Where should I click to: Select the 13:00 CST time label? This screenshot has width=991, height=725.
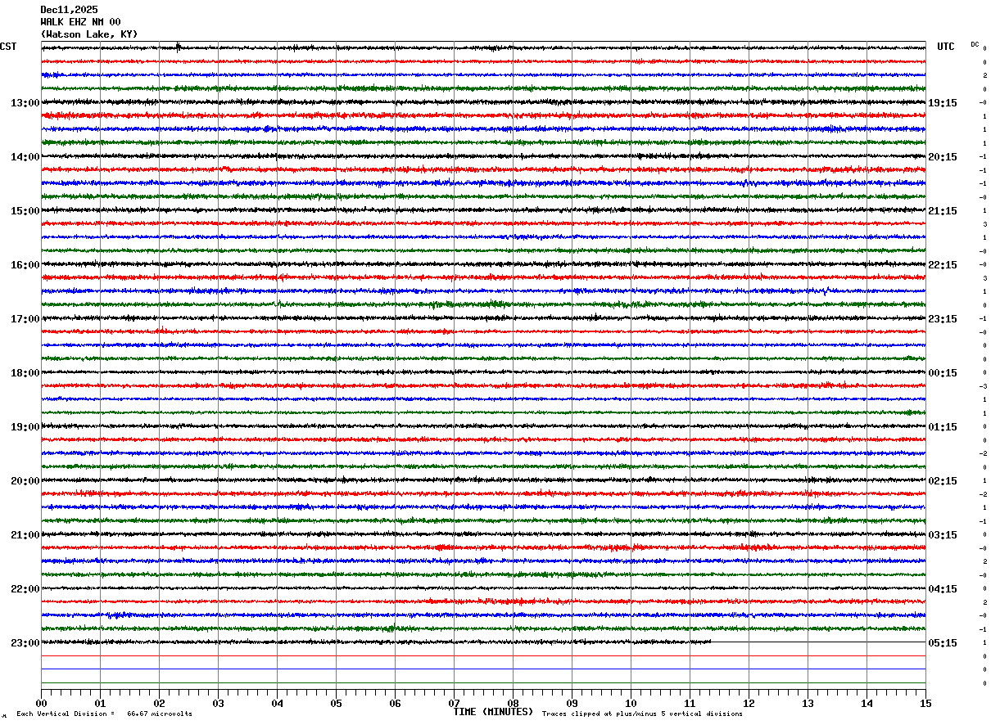(x=25, y=103)
